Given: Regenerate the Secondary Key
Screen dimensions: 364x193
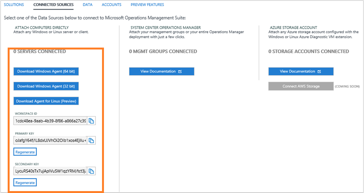Looking at the screenshot, I should [x=25, y=183].
